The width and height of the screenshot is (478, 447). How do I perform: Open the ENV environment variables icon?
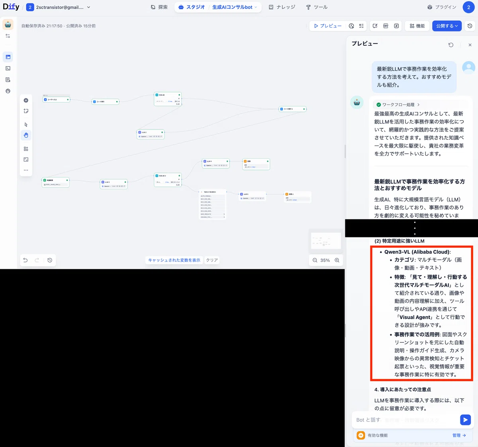click(386, 26)
